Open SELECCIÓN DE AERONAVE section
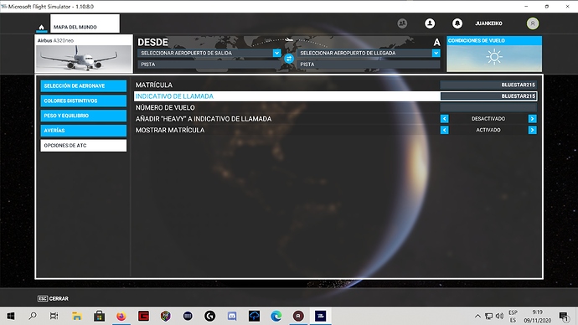Screen dimensions: 578x325 point(83,85)
